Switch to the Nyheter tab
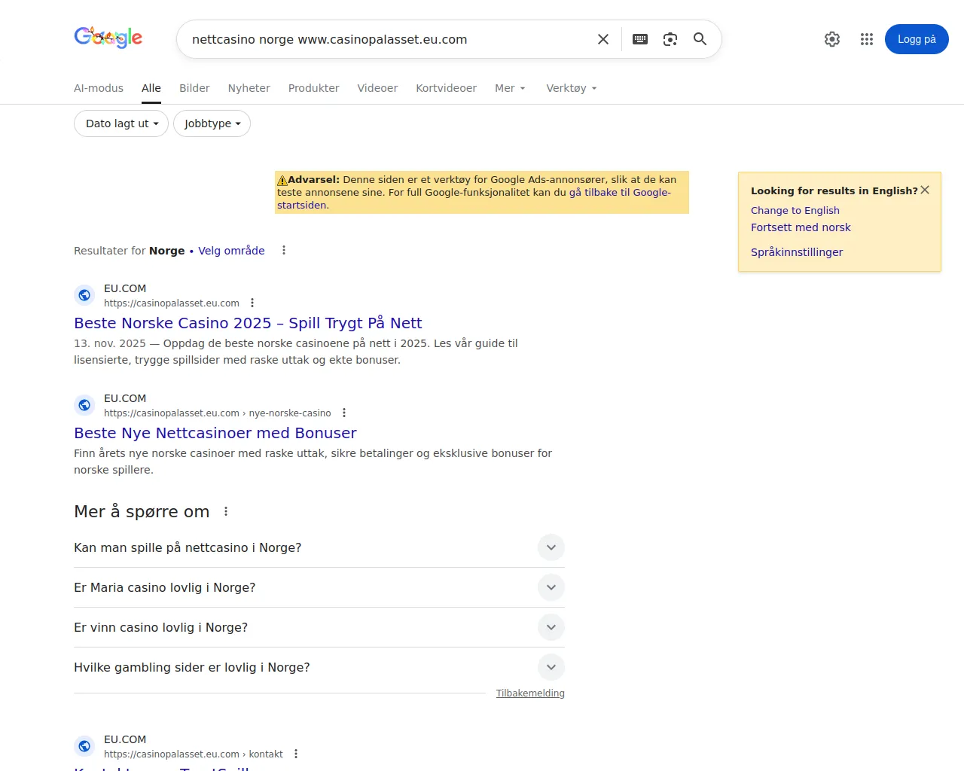The height and width of the screenshot is (771, 964). point(249,88)
